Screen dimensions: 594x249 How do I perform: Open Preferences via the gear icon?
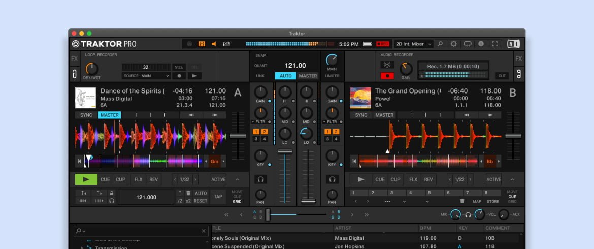[x=454, y=44]
